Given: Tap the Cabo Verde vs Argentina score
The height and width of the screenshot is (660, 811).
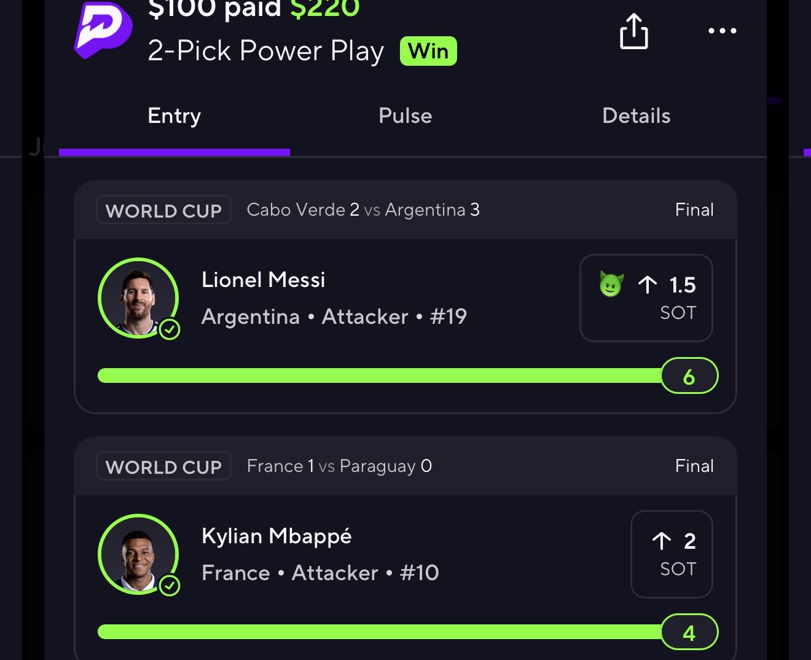Looking at the screenshot, I should 363,210.
